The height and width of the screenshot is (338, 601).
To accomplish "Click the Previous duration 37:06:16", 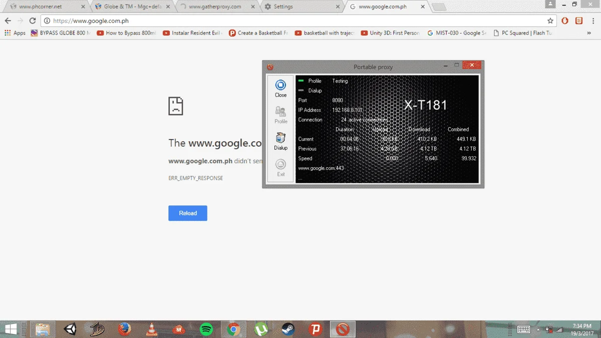I will point(350,149).
